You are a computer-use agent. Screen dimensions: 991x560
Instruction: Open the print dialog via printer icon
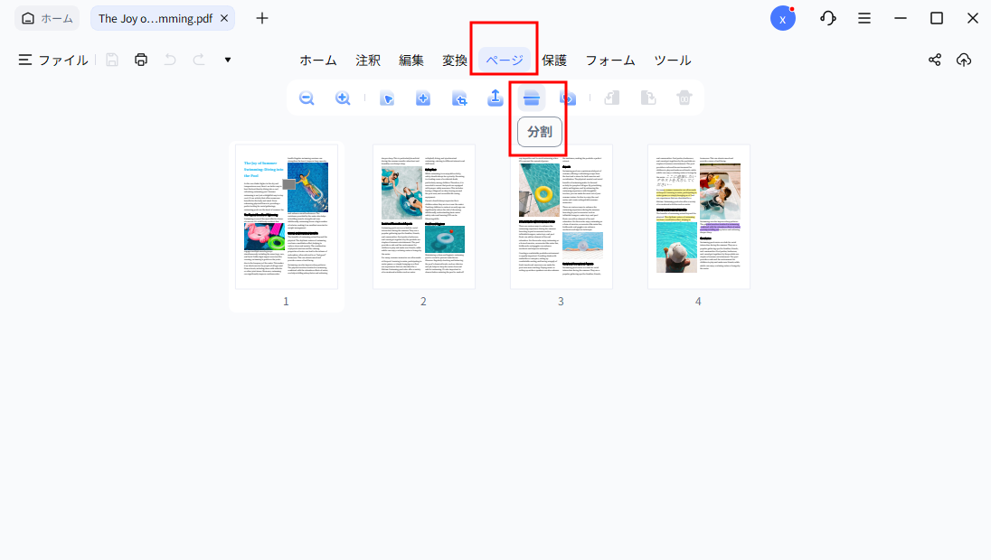point(142,60)
